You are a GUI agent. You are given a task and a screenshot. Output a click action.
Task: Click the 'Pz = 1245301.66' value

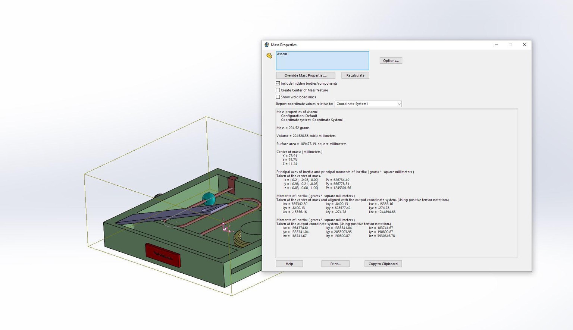pos(338,188)
